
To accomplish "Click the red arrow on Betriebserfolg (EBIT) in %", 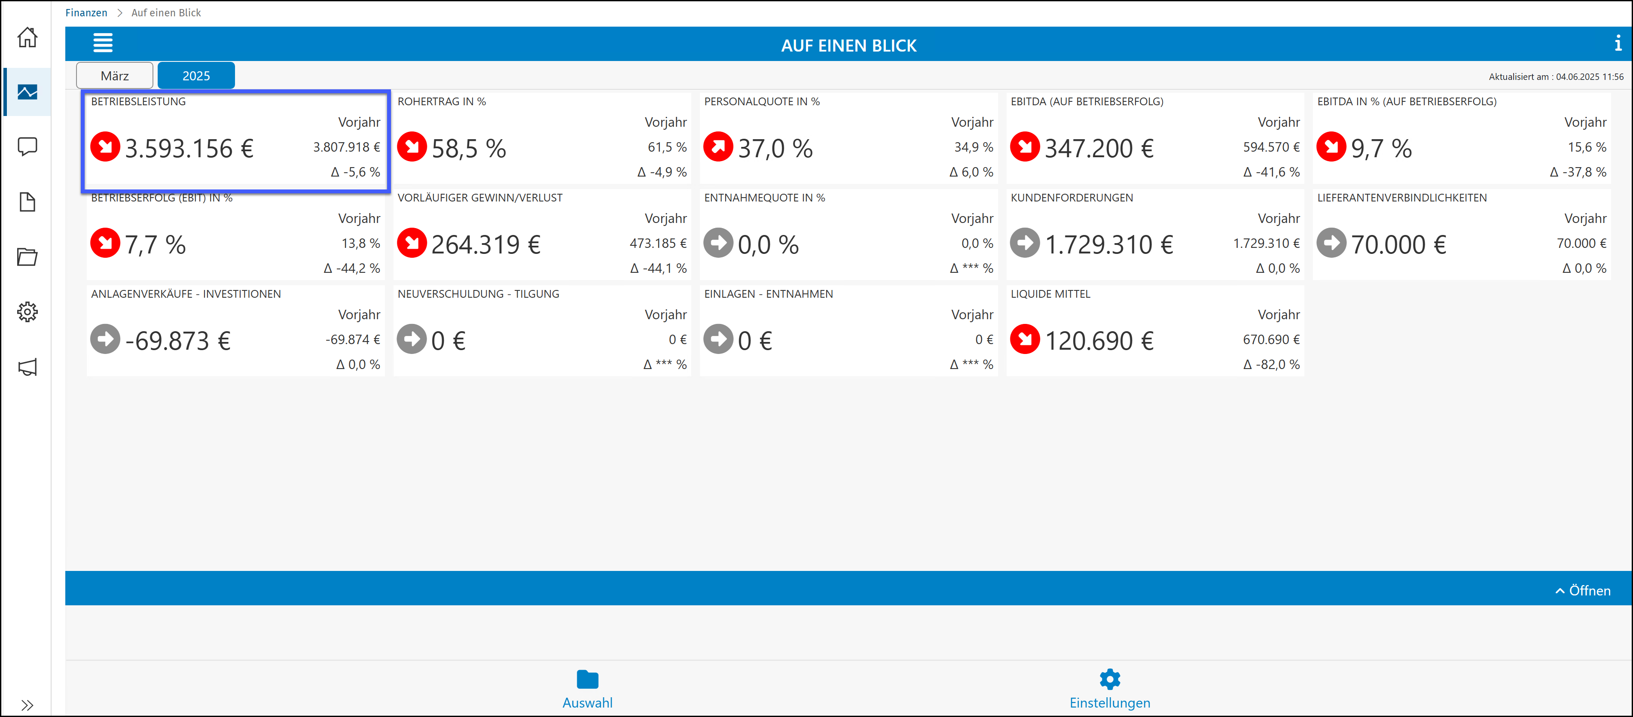I will coord(105,244).
